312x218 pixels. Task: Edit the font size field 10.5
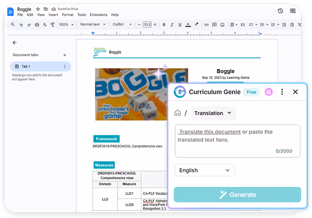(x=147, y=24)
